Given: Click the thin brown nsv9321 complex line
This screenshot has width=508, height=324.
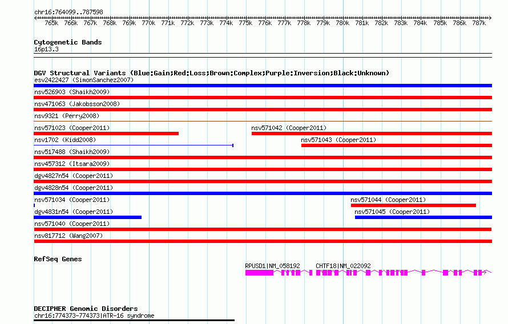Looking at the screenshot, I should pyautogui.click(x=263, y=121).
